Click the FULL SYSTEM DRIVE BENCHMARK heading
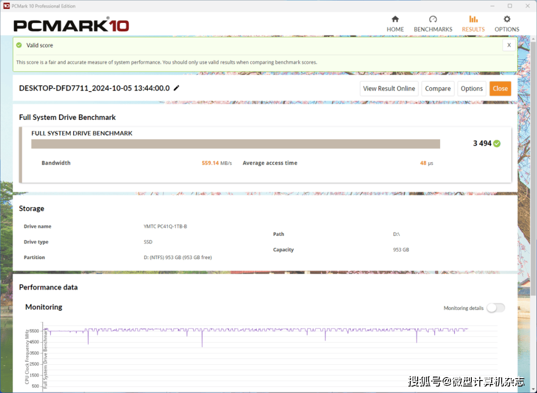This screenshot has height=393, width=537. point(82,133)
